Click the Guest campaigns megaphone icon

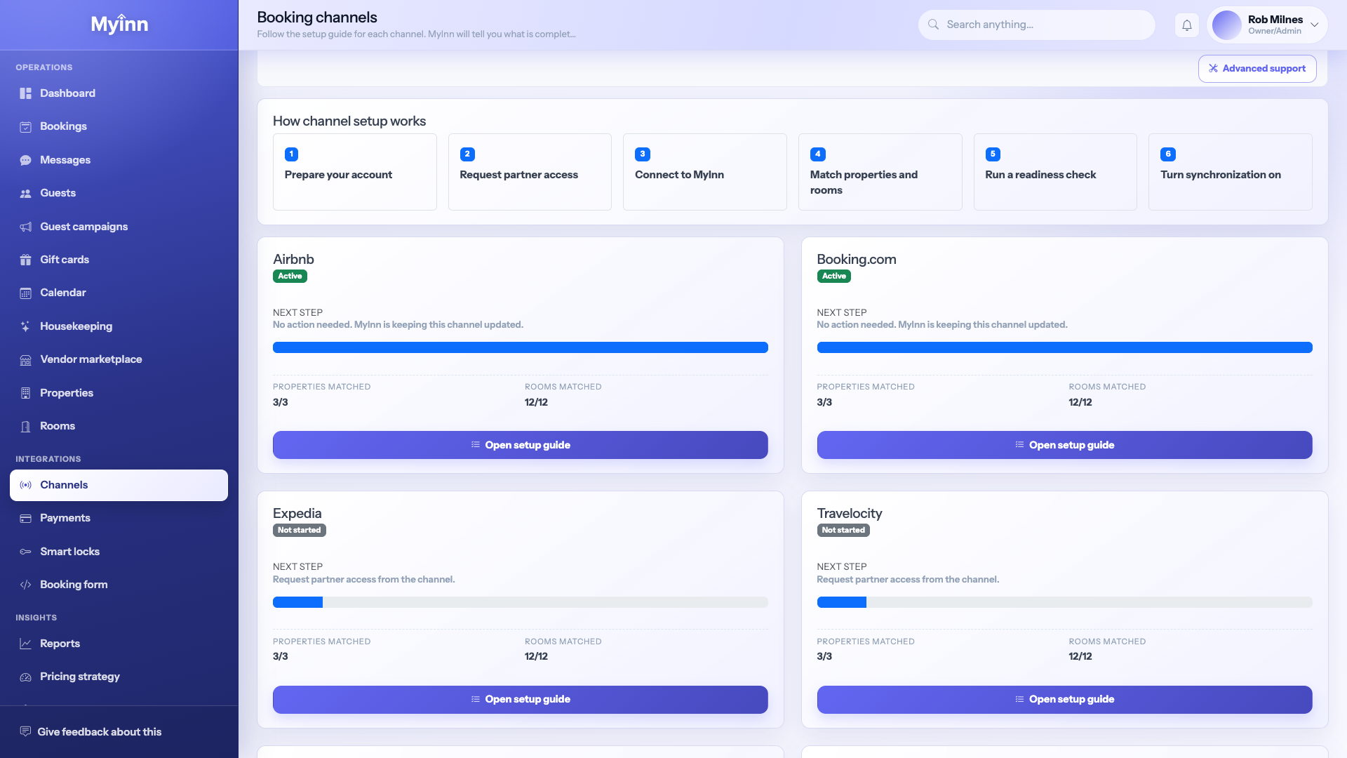(26, 227)
